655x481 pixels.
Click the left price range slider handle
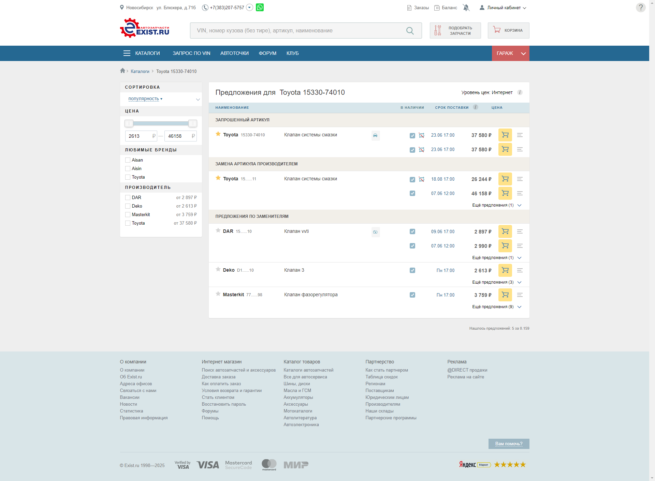[129, 123]
